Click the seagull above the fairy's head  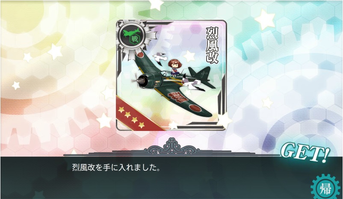(x=160, y=59)
